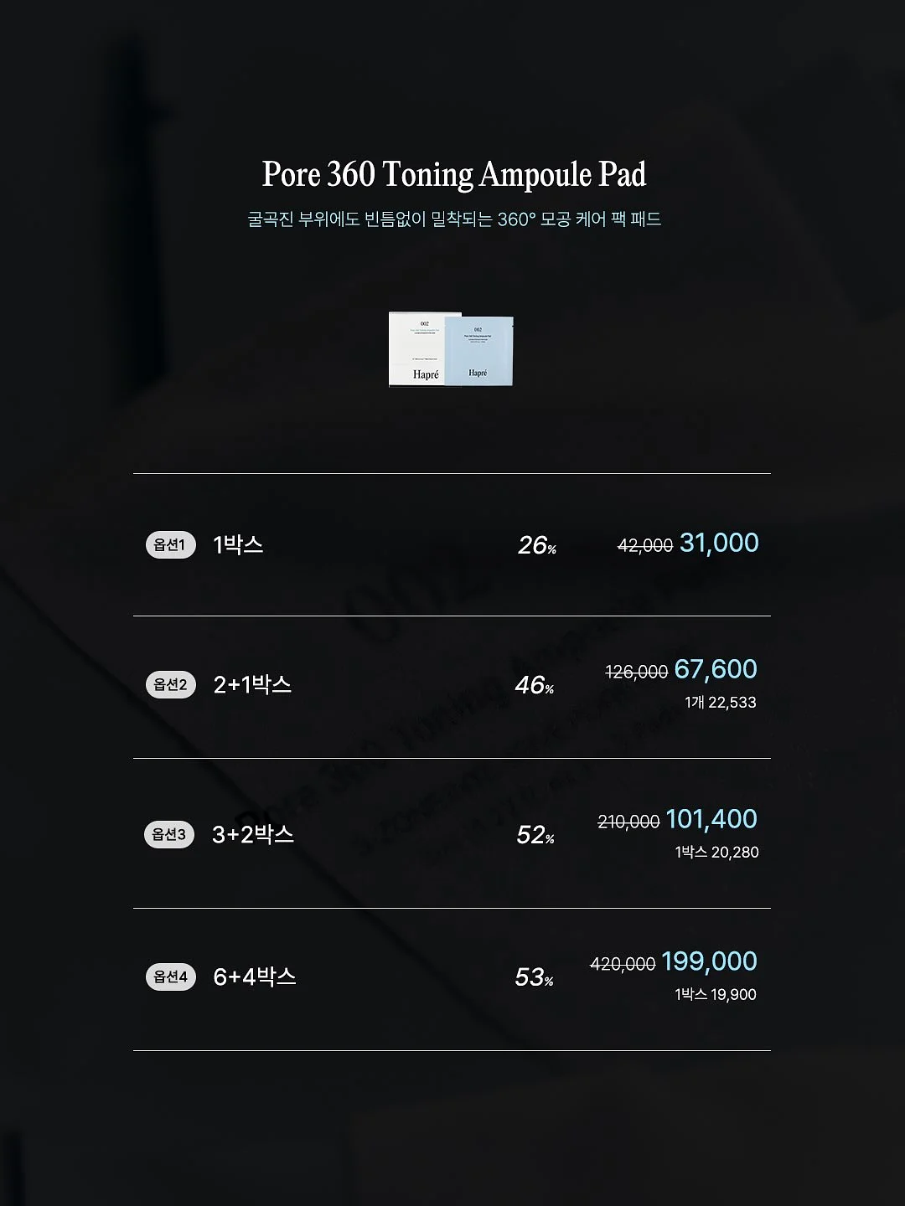
Task: Click the struck-through 420,000 original price
Action: click(x=623, y=965)
